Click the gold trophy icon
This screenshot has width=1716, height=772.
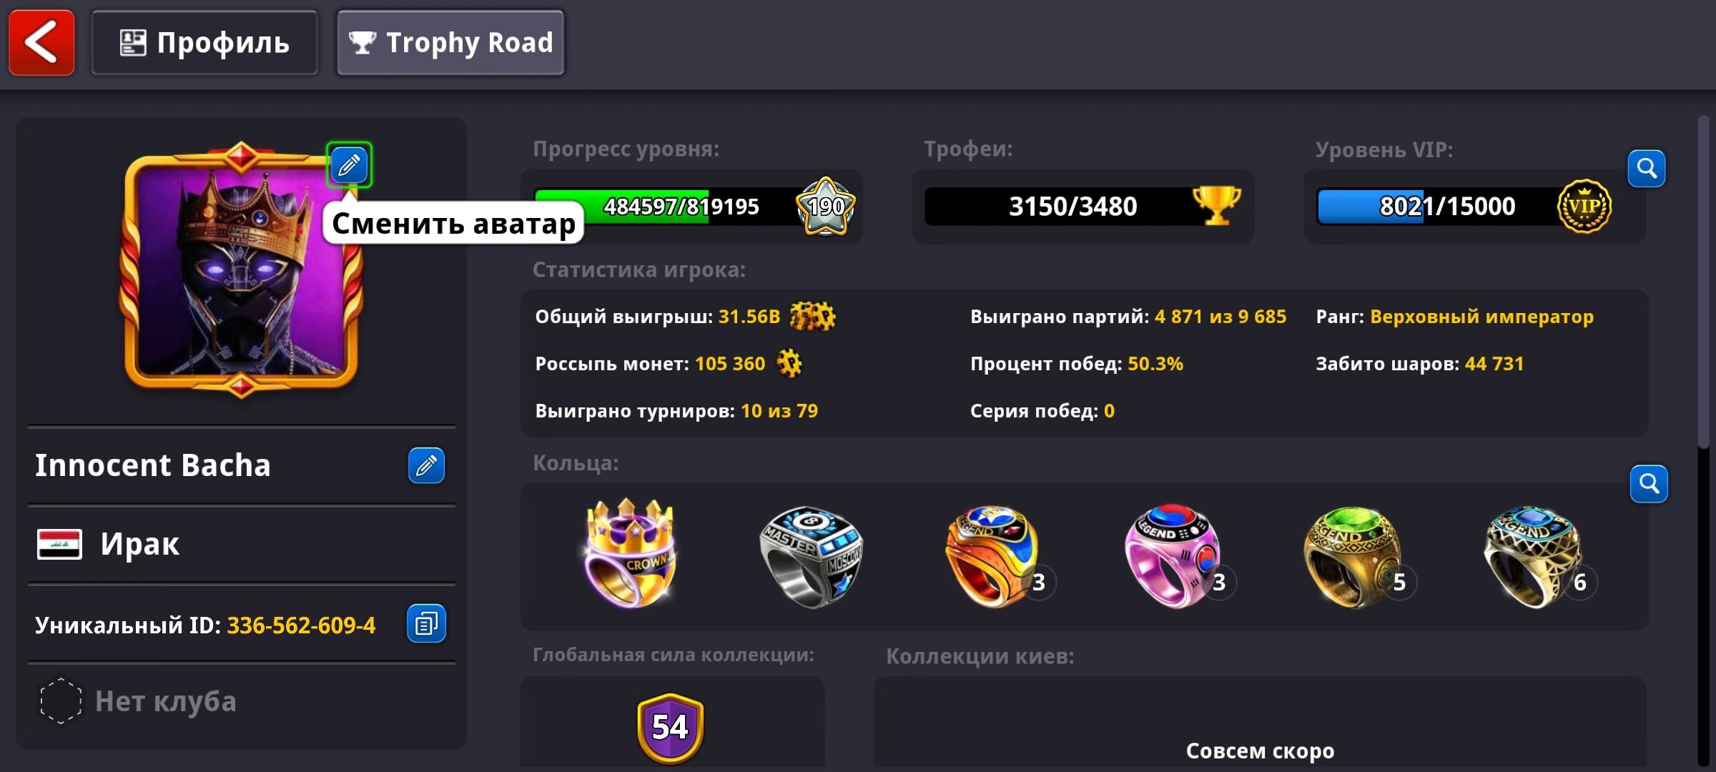tap(1217, 205)
